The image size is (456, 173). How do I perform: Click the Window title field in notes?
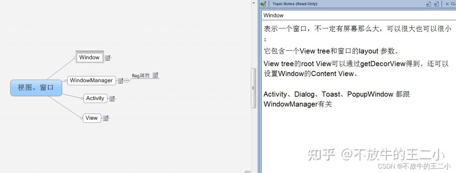click(359, 15)
